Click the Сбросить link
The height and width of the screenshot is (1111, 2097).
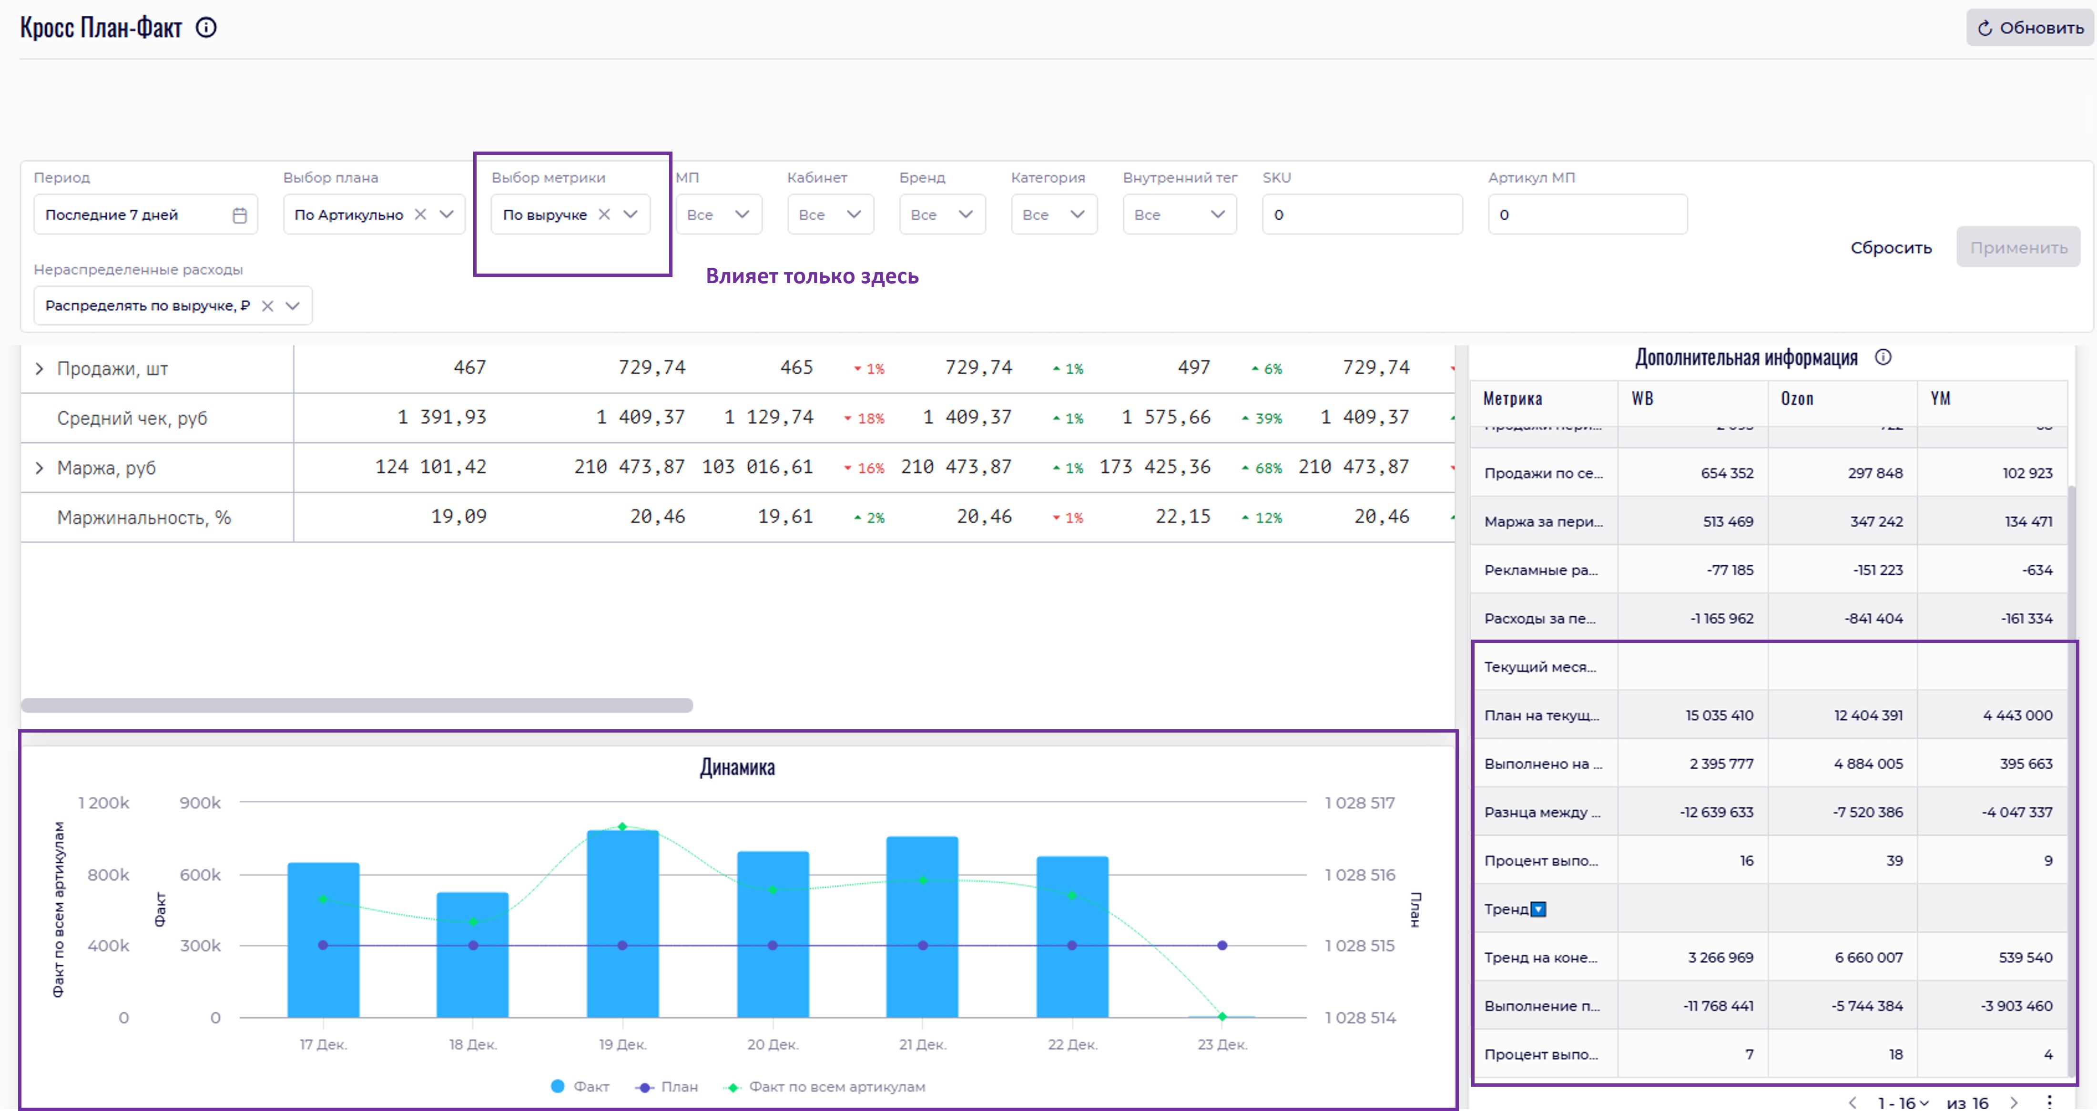[1890, 247]
